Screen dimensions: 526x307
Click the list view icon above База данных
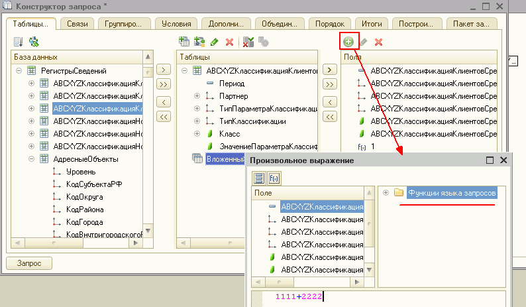click(x=18, y=42)
